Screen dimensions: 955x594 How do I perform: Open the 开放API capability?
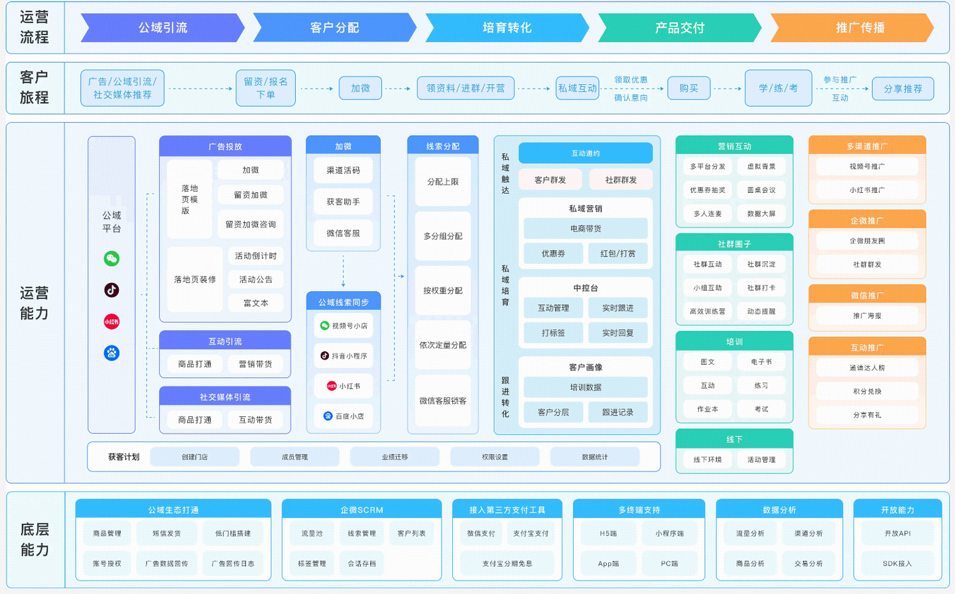pyautogui.click(x=897, y=533)
